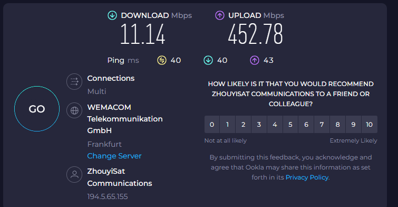Click the purple upload ping icon
Viewport: 398px width, 207px height.
[255, 60]
